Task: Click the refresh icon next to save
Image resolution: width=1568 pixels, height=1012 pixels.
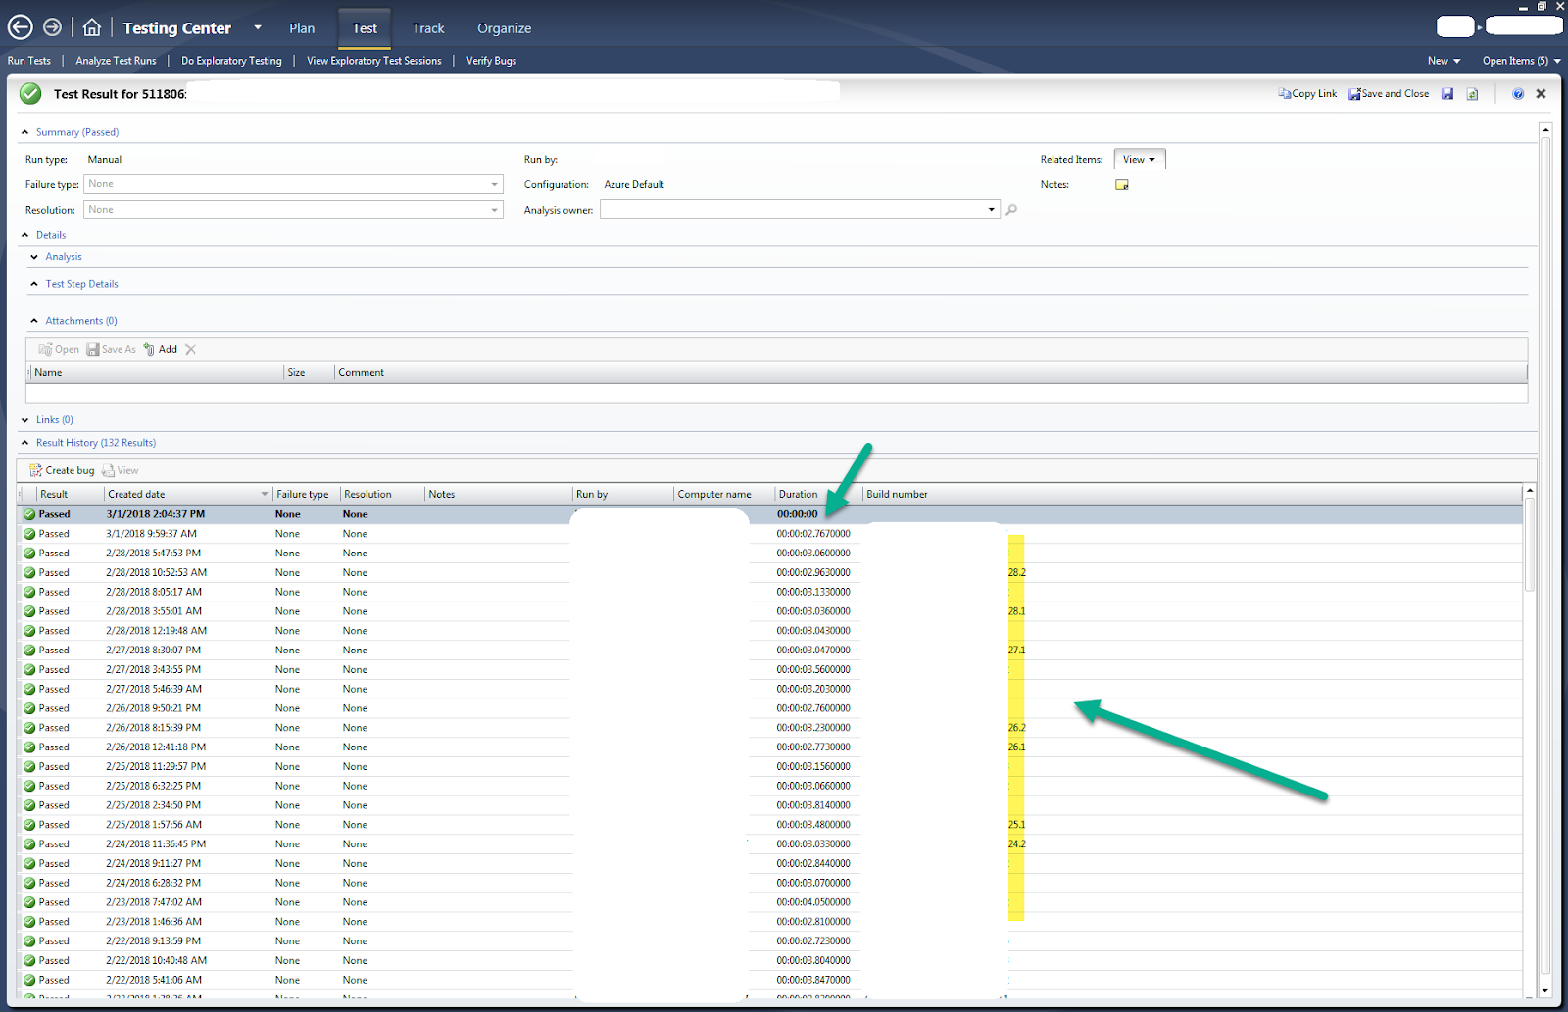Action: [1472, 93]
